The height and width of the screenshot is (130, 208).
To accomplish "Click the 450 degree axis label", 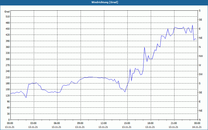I will [x=8, y=29].
